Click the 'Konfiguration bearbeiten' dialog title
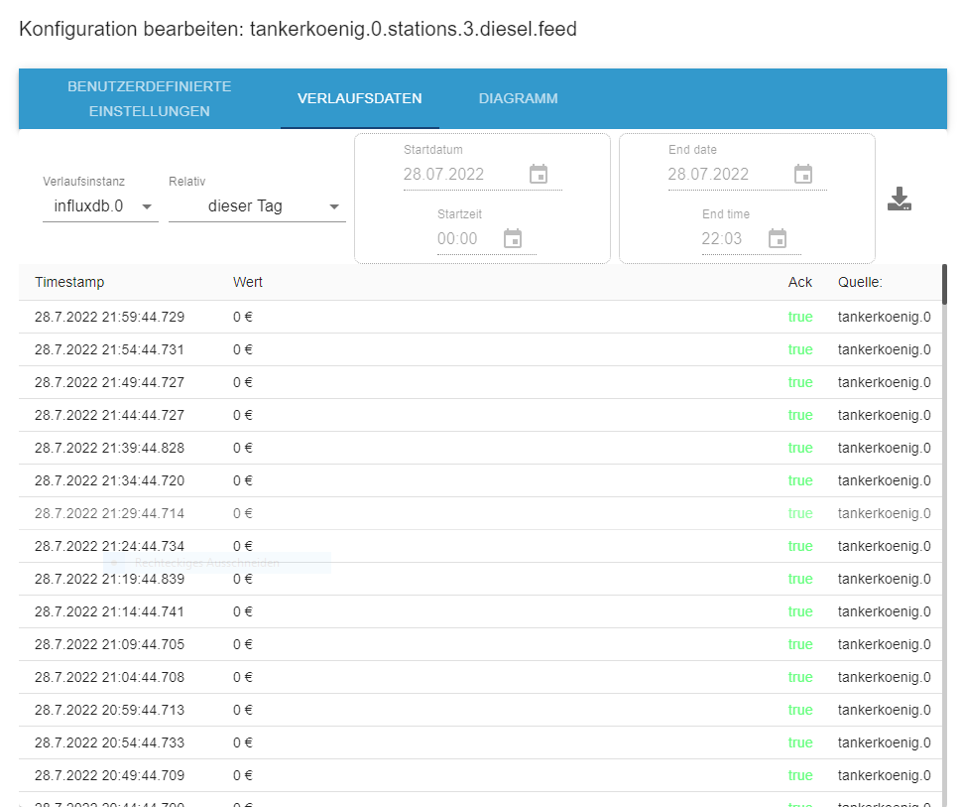 click(x=299, y=29)
